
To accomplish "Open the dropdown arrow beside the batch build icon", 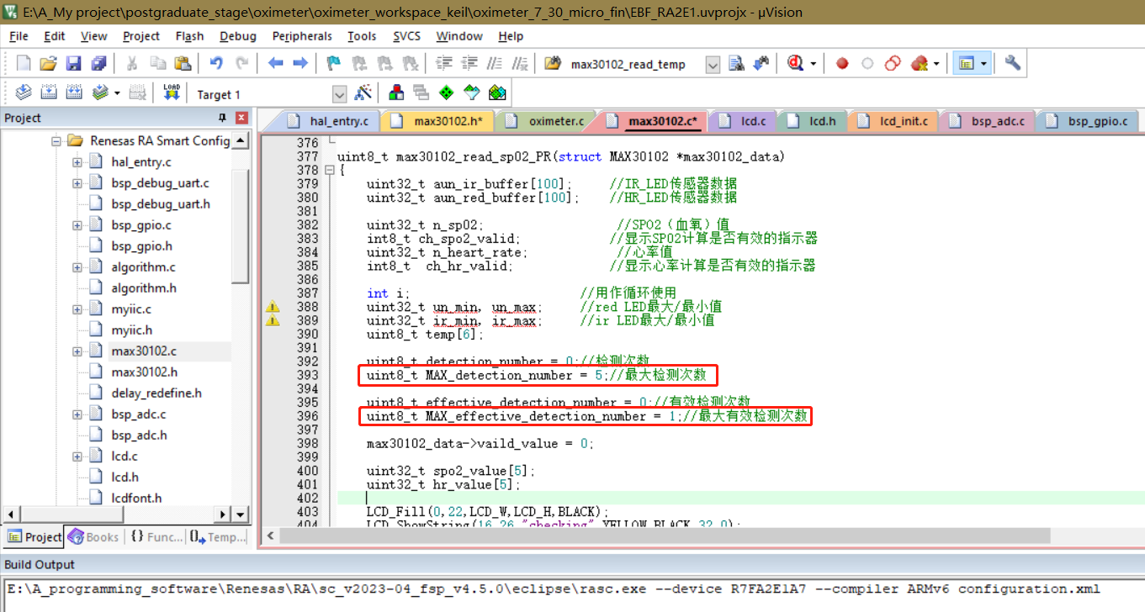I will pos(117,93).
